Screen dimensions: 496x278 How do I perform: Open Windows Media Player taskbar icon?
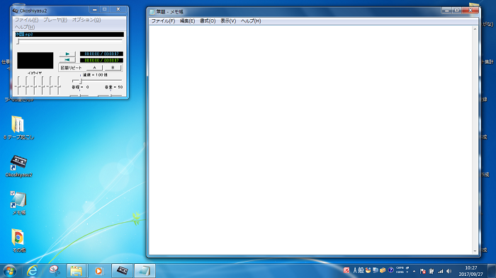pyautogui.click(x=98, y=271)
